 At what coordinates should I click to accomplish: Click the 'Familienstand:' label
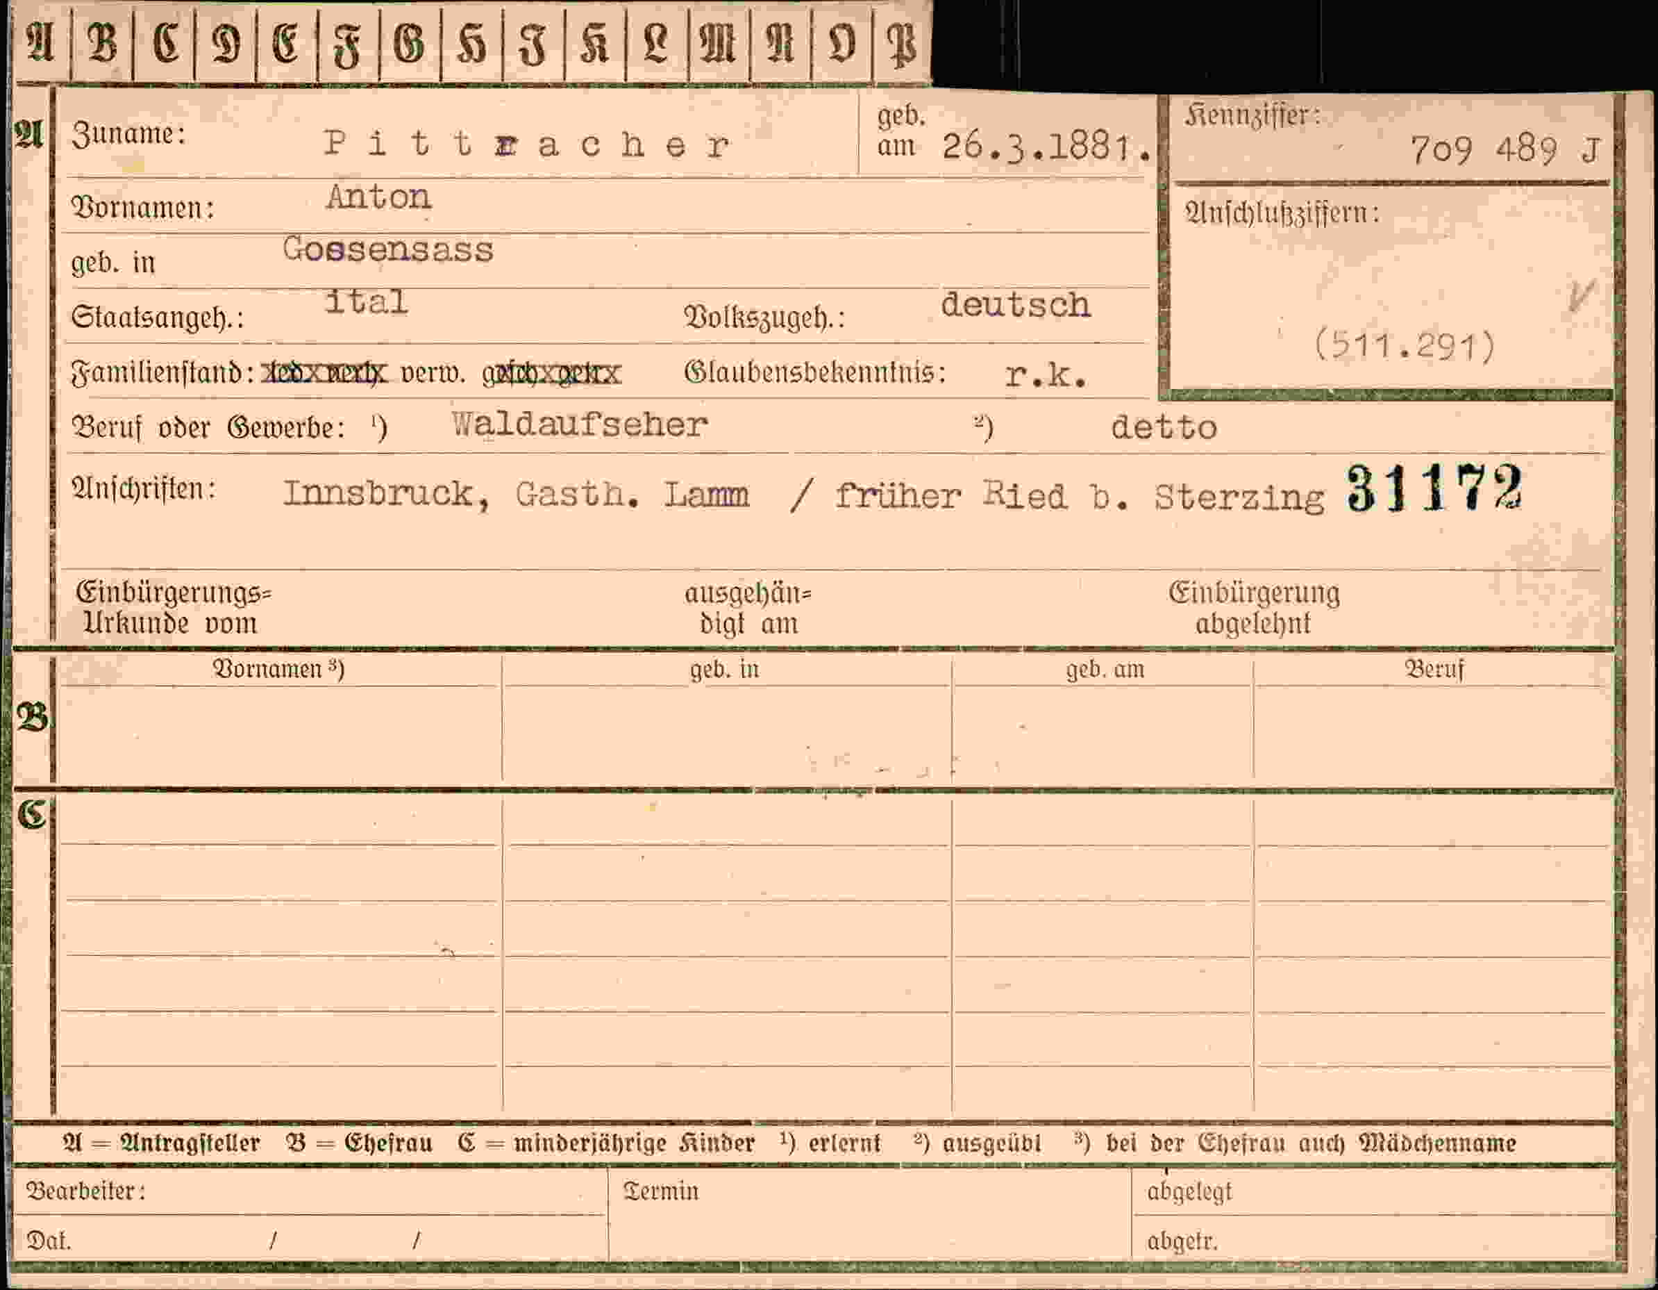click(x=162, y=373)
